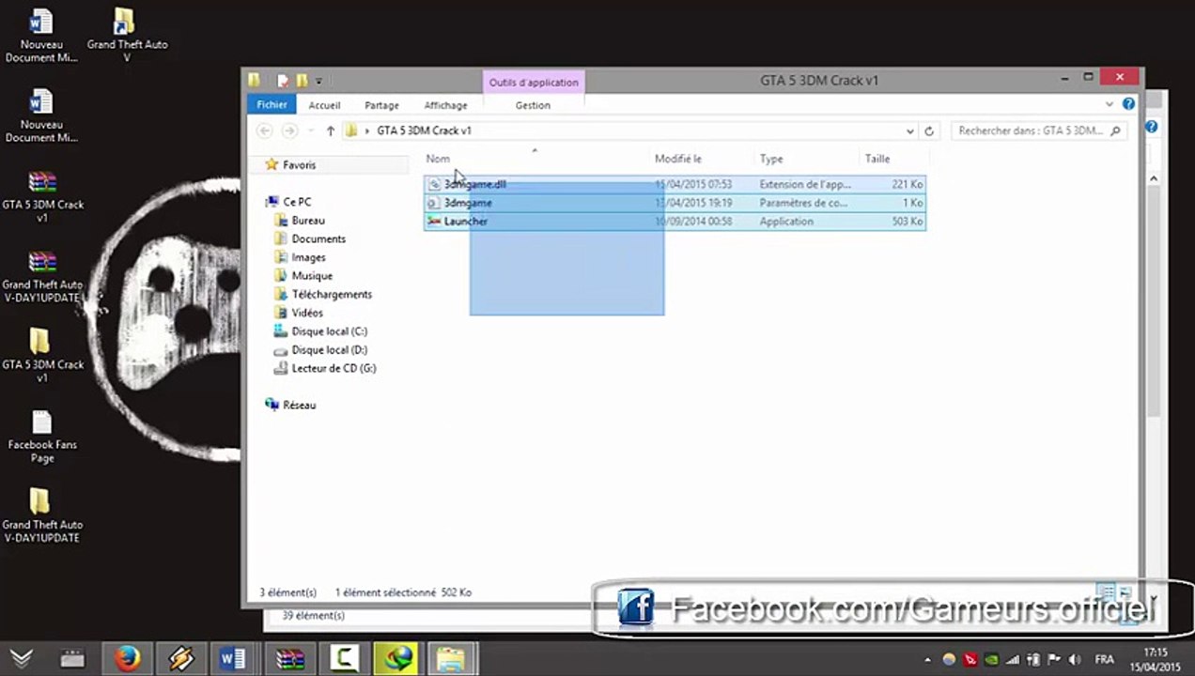Screen dimensions: 1195x676
Task: Click the breadcrumb chevron before GTA 5 3DM Crack v1
Action: click(x=366, y=131)
